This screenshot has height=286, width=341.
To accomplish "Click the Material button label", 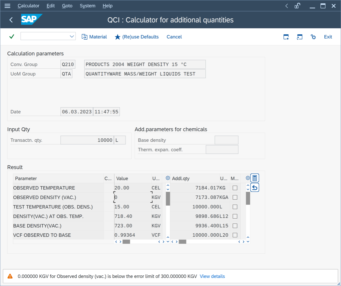I will 98,37.
